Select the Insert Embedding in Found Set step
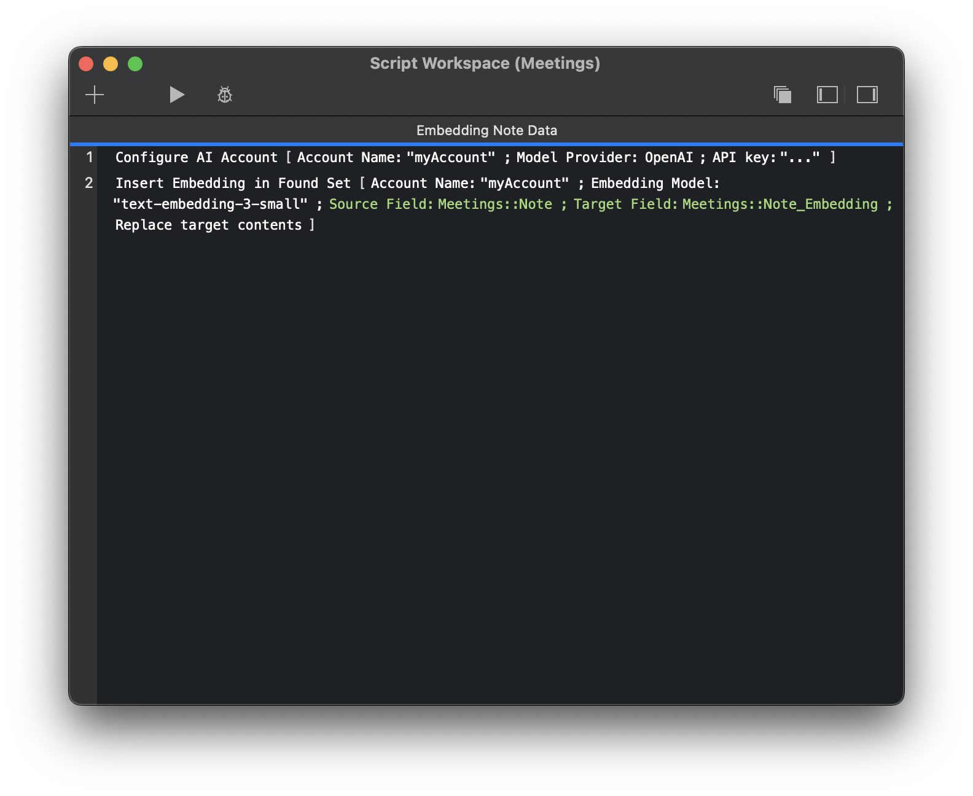Screen dimensions: 973x796 tap(503, 204)
